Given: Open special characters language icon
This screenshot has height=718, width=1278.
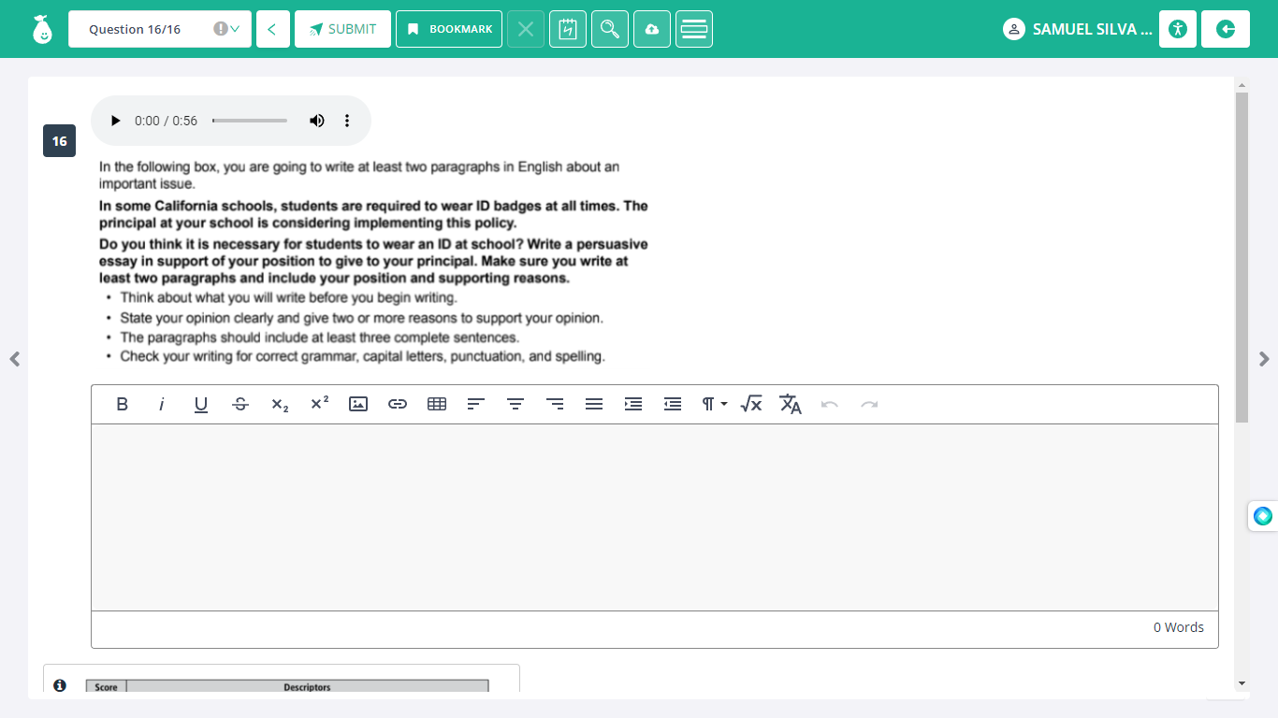Looking at the screenshot, I should pos(791,404).
